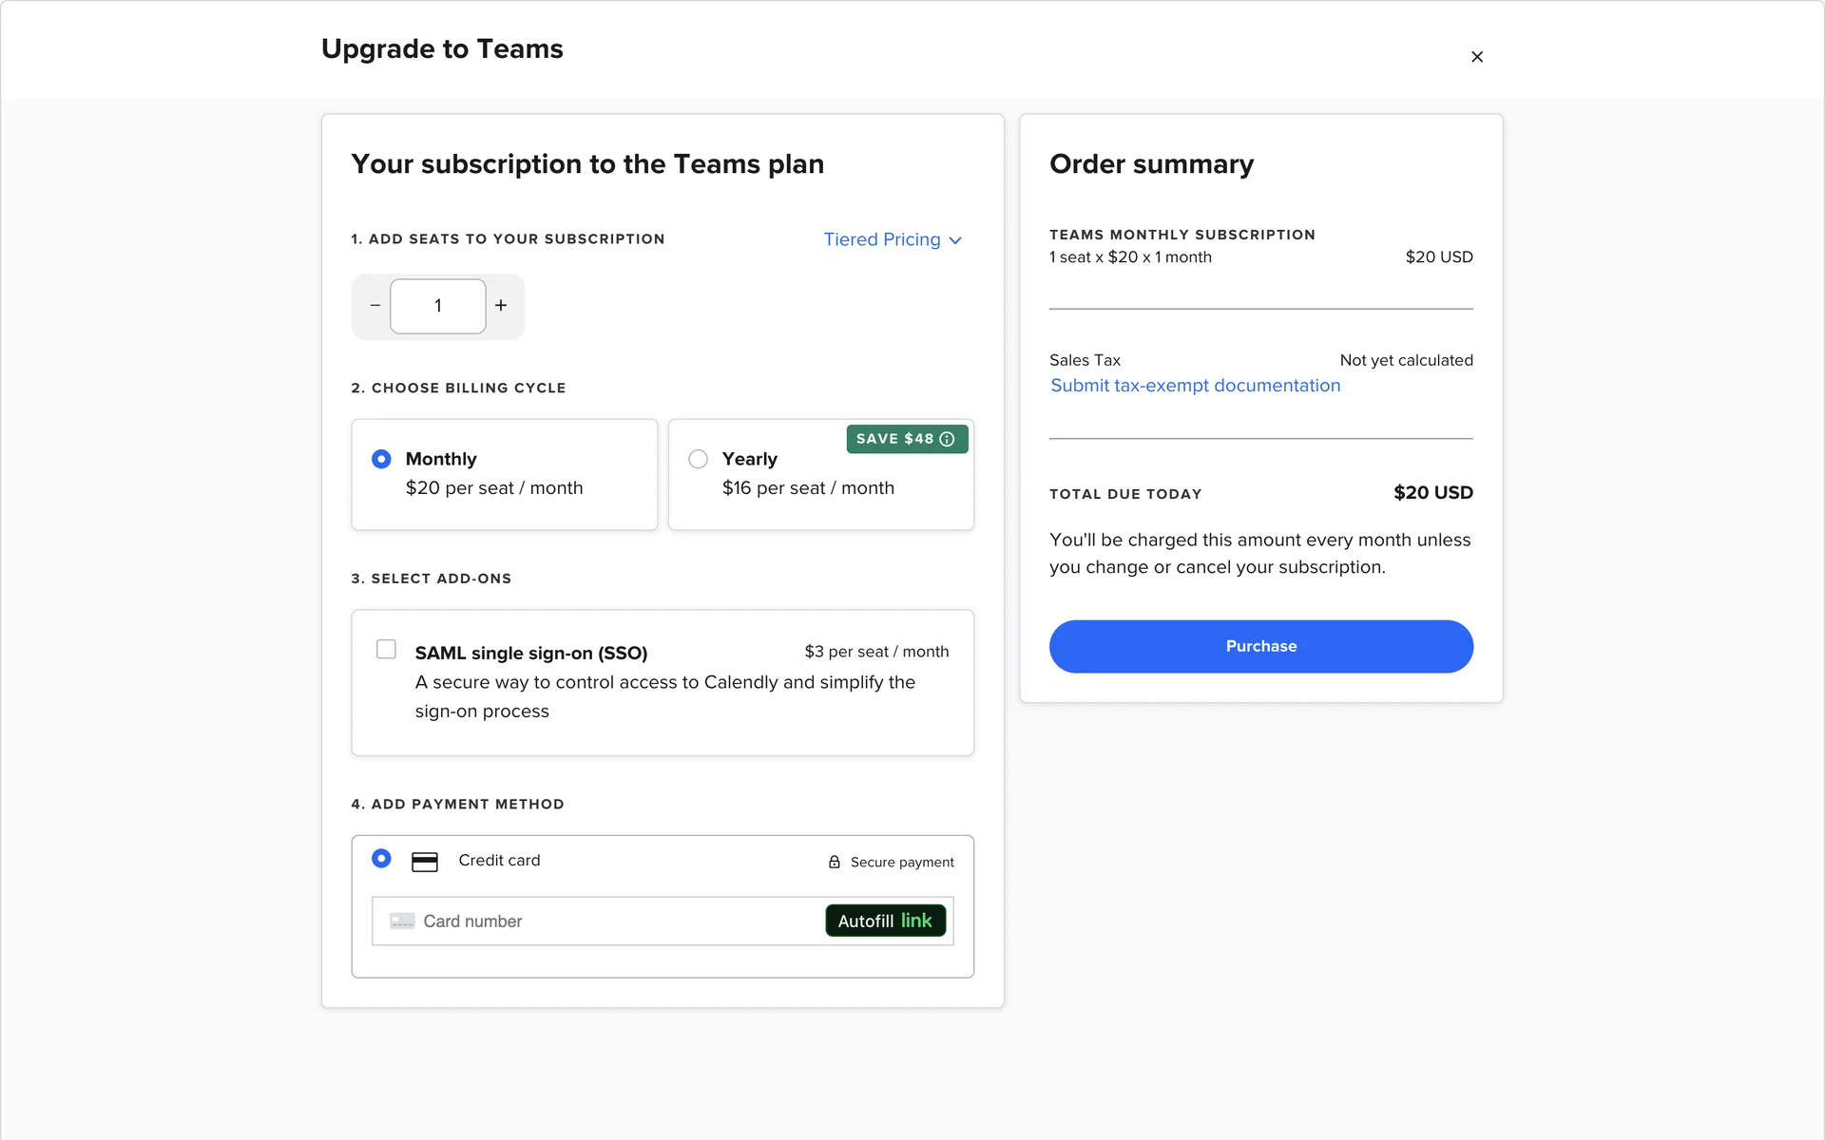
Task: Click the credit card icon
Action: pos(424,862)
